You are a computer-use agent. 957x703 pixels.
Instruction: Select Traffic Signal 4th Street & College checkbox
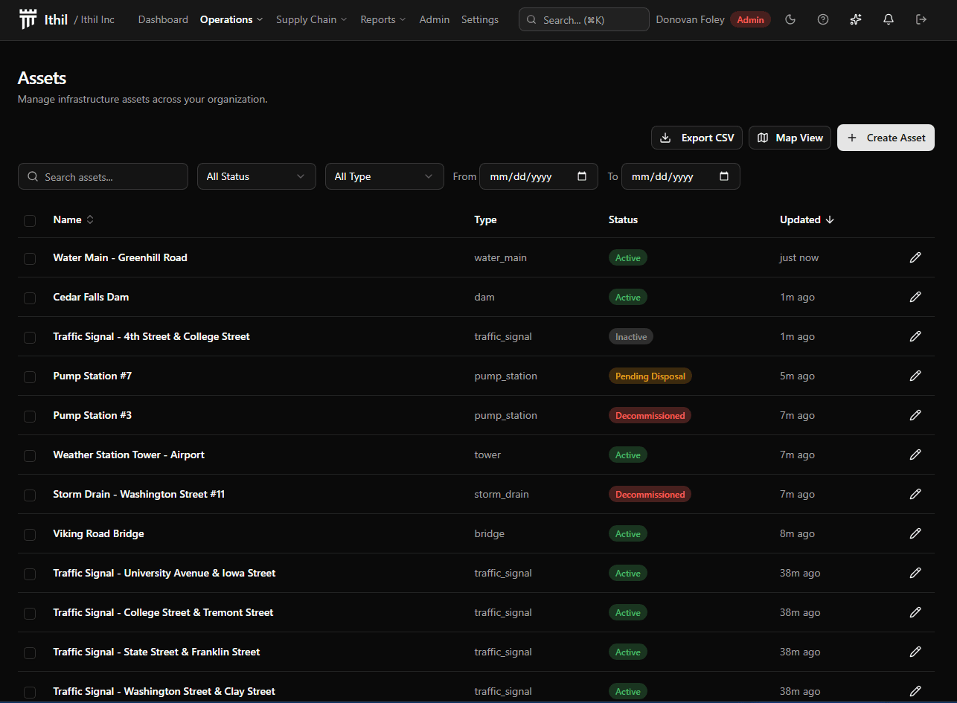coord(30,337)
